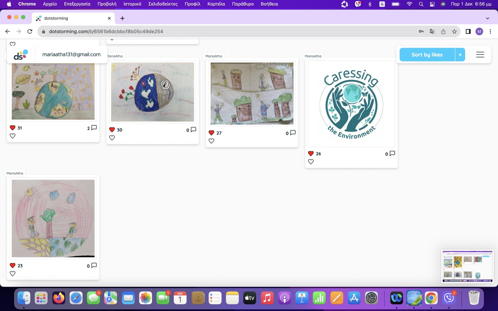Image resolution: width=498 pixels, height=311 pixels.
Task: Open the Σελιδοδείκτες menu in the menu bar
Action: 163,4
